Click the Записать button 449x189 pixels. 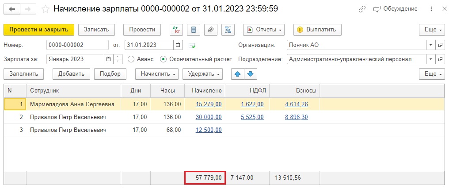96,30
